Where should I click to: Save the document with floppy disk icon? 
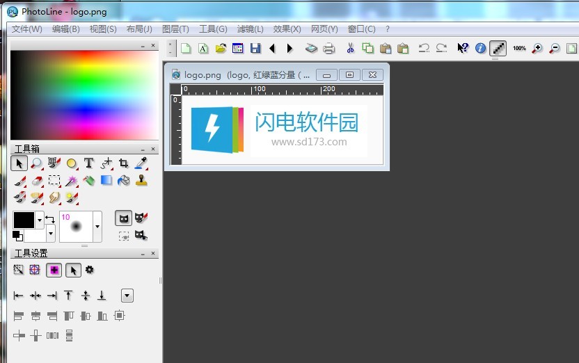pos(255,48)
